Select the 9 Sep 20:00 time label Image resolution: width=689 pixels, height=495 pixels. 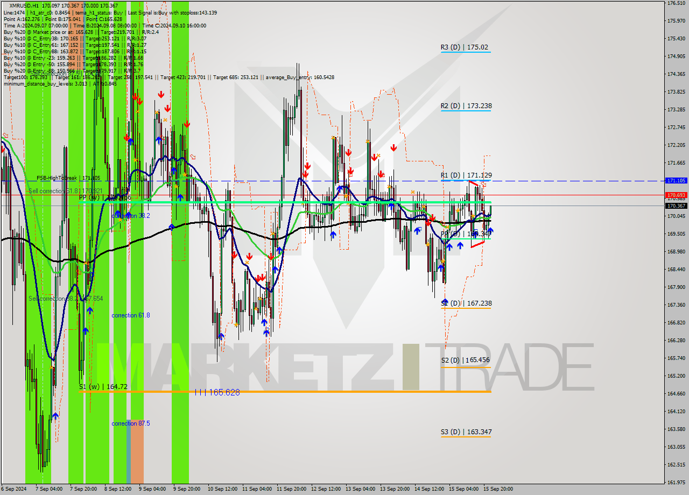point(187,489)
